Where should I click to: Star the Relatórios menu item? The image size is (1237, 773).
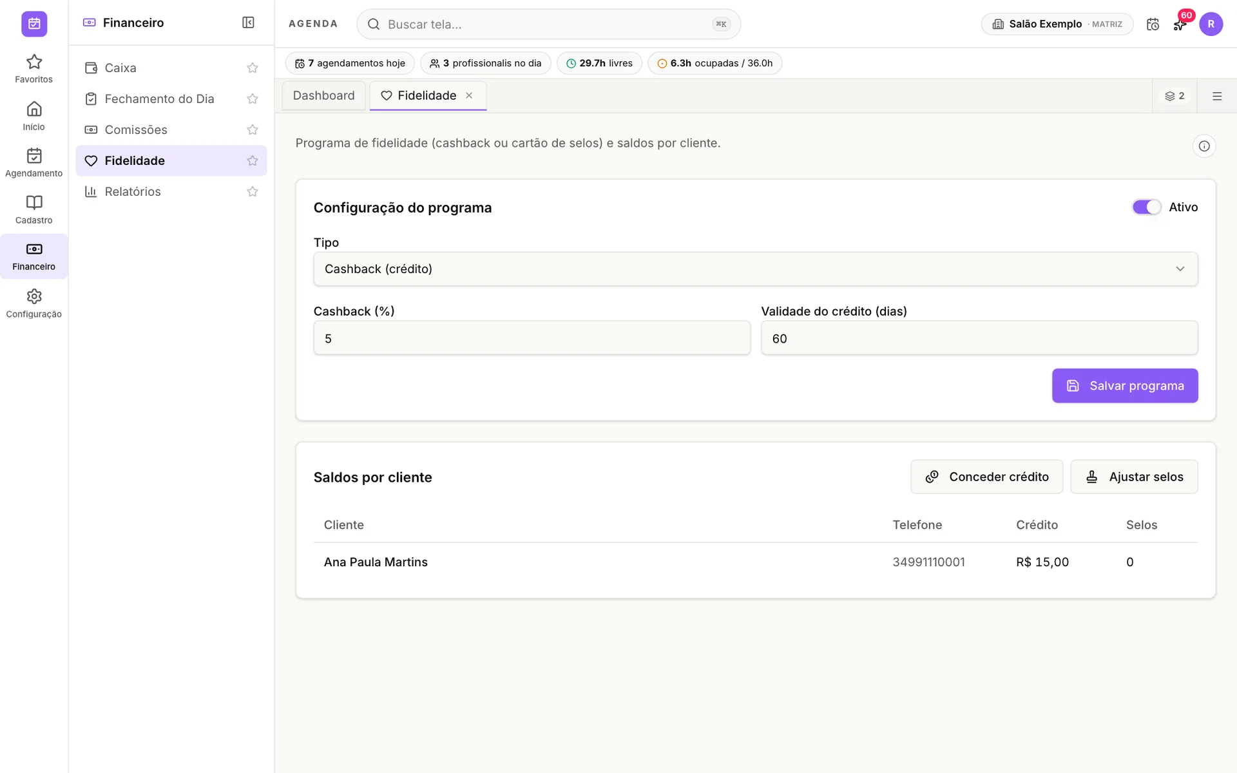click(x=253, y=191)
